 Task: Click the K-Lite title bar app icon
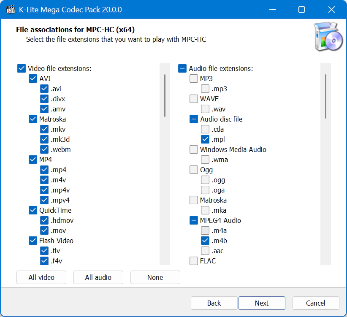click(x=11, y=10)
